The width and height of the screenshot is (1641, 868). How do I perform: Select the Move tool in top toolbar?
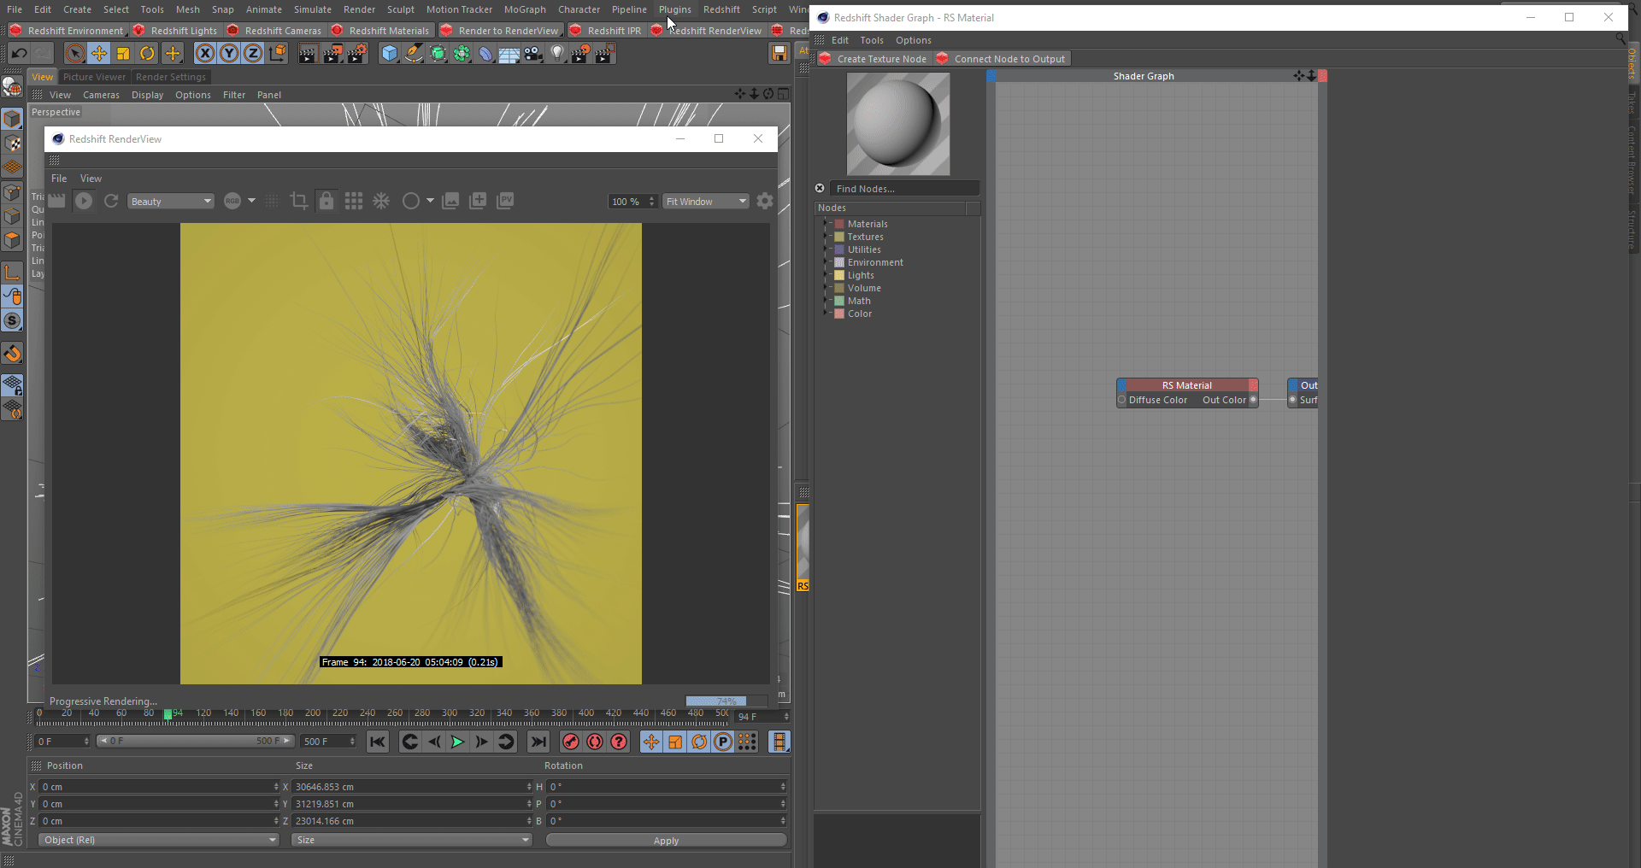pyautogui.click(x=99, y=54)
